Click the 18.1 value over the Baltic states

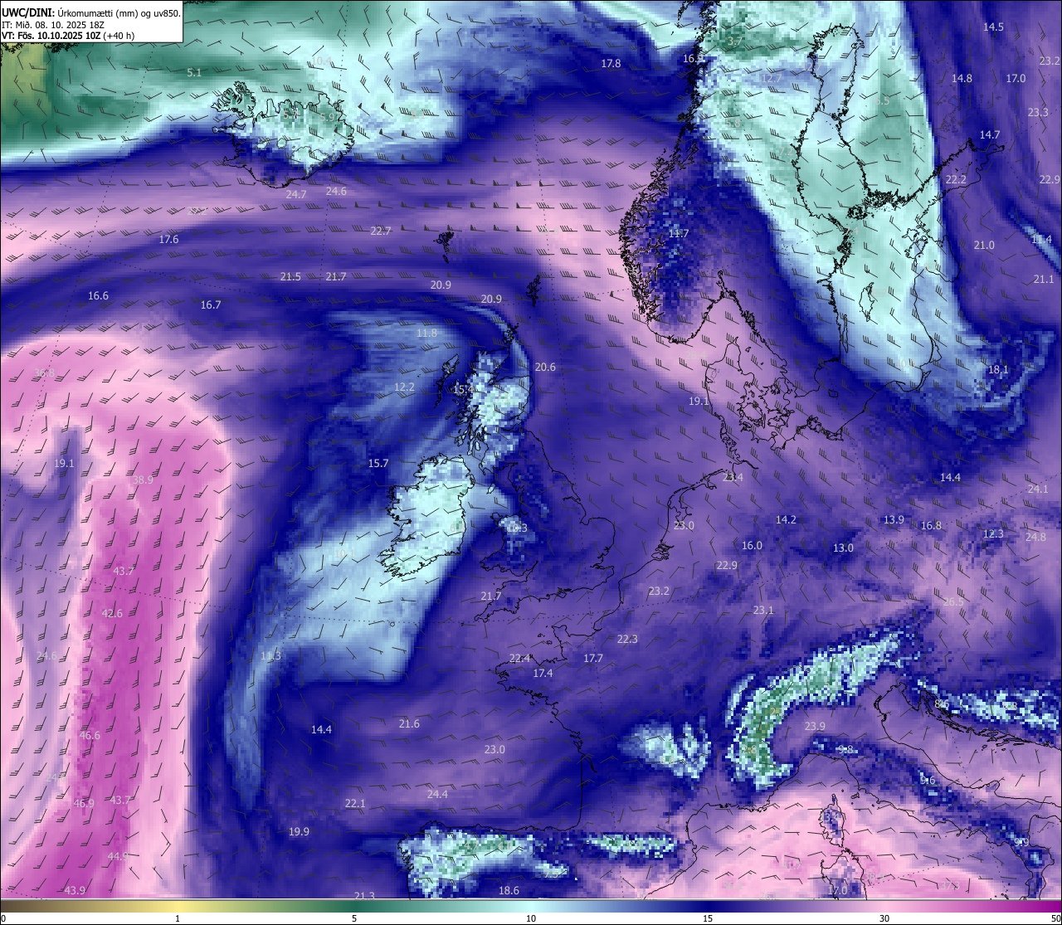click(998, 370)
